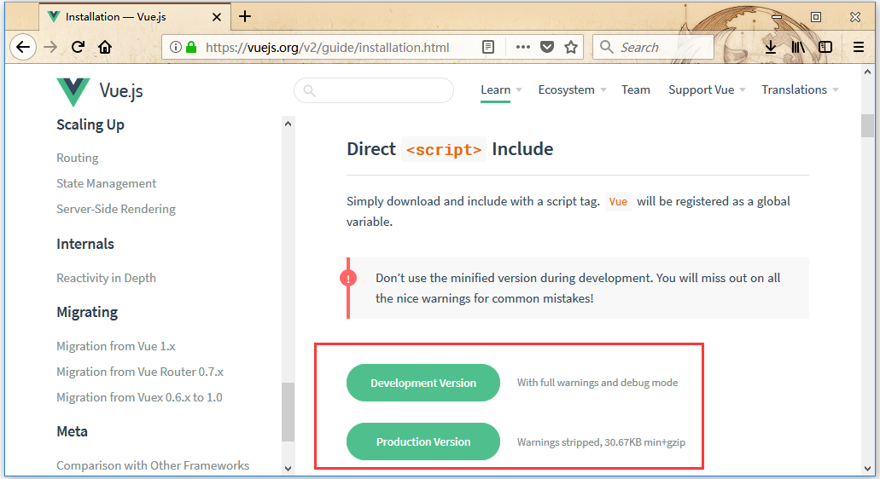Download the Production Version
The image size is (880, 479).
423,441
